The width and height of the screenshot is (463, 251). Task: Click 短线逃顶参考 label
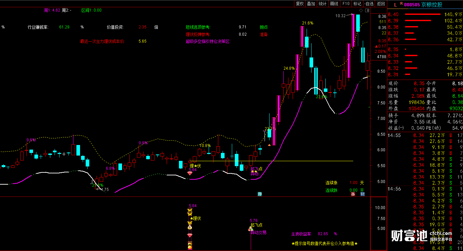point(198,27)
